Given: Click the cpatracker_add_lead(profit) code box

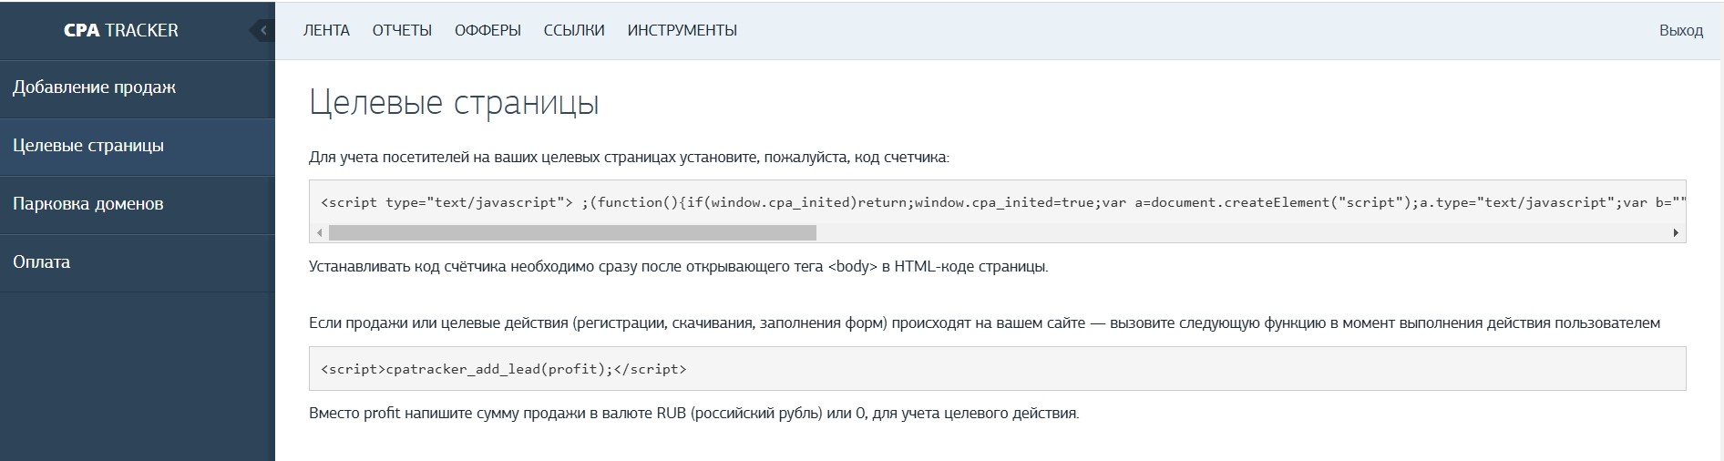Looking at the screenshot, I should coord(998,369).
